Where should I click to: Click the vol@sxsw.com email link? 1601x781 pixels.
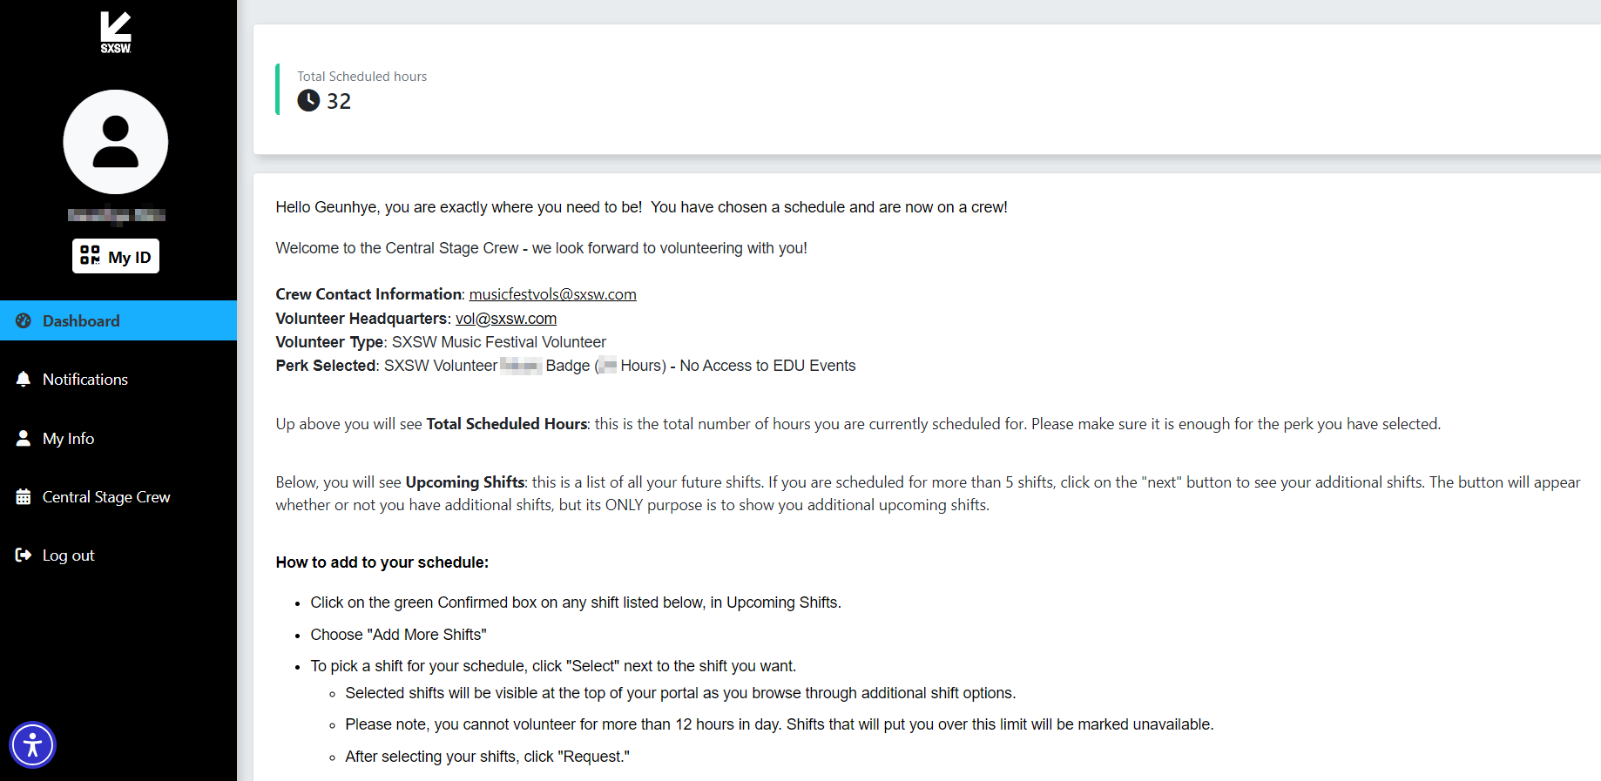coord(506,319)
